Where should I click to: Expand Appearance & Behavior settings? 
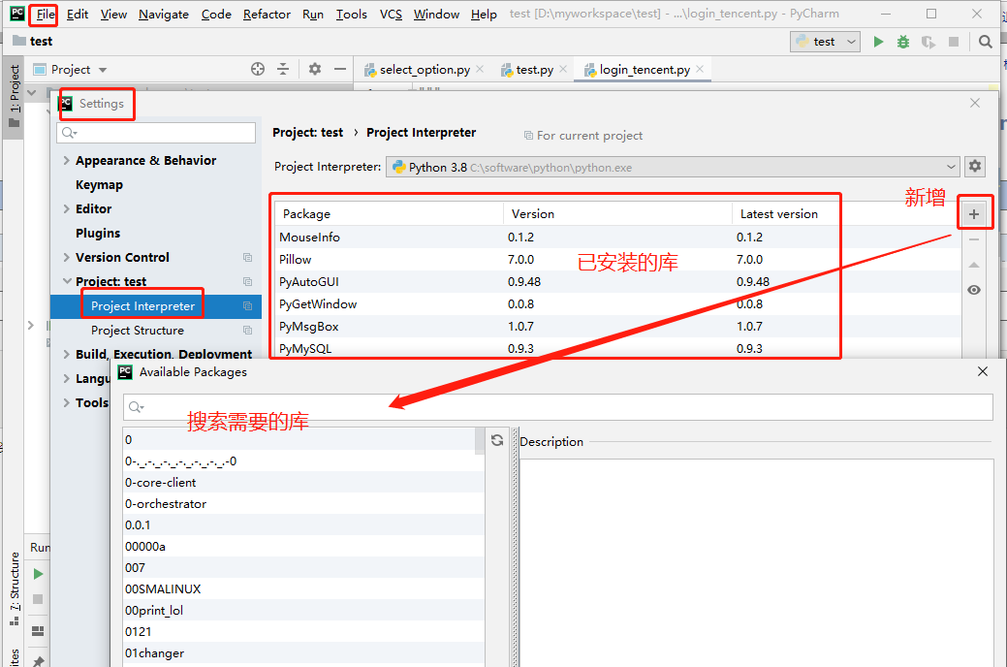coord(66,161)
